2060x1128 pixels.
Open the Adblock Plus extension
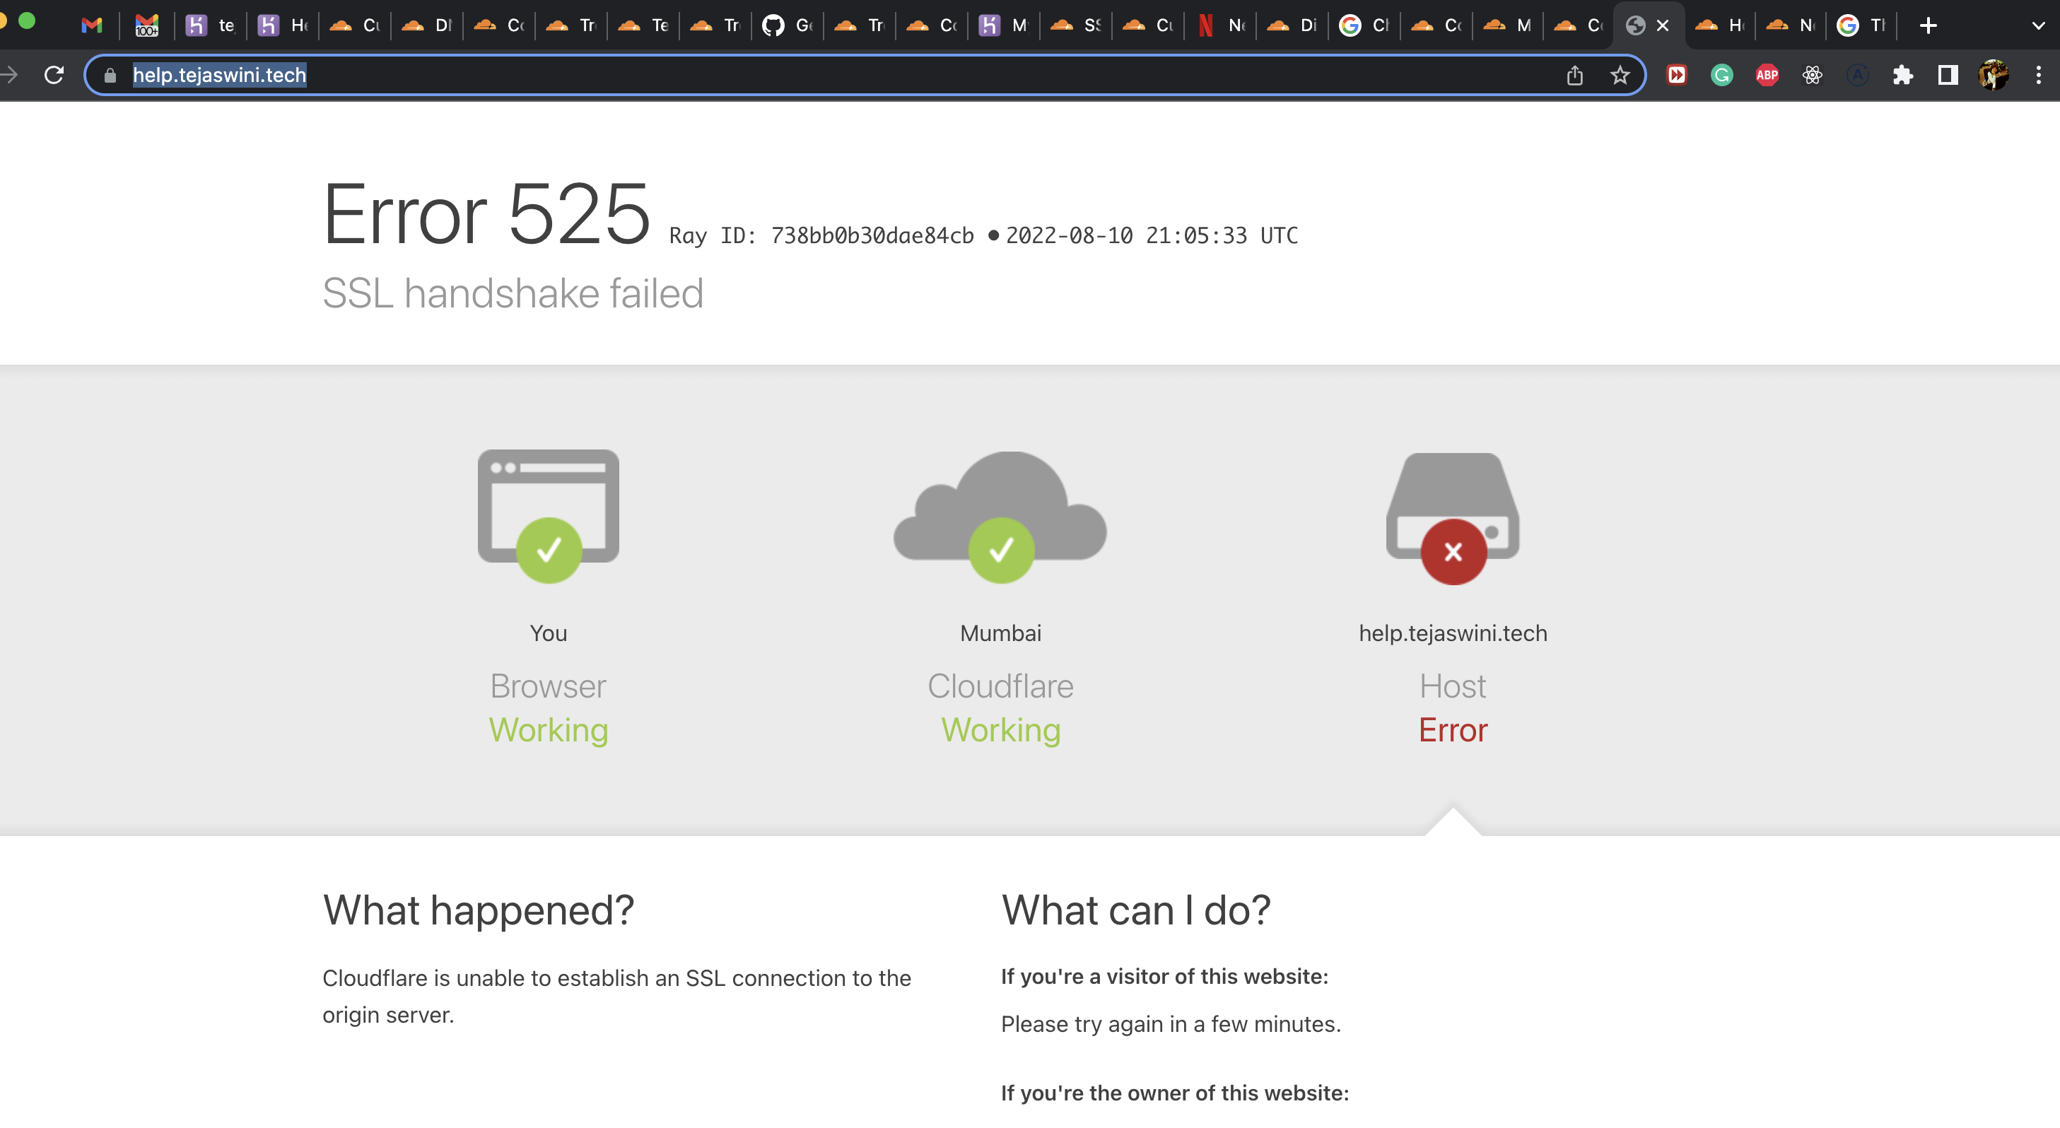pyautogui.click(x=1767, y=75)
